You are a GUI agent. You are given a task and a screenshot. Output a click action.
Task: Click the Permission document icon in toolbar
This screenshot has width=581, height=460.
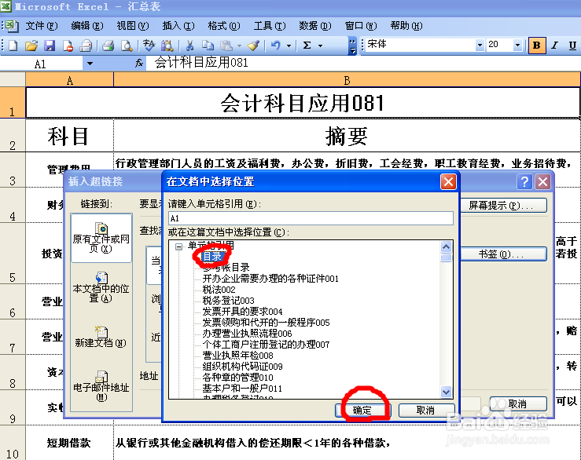[x=68, y=46]
